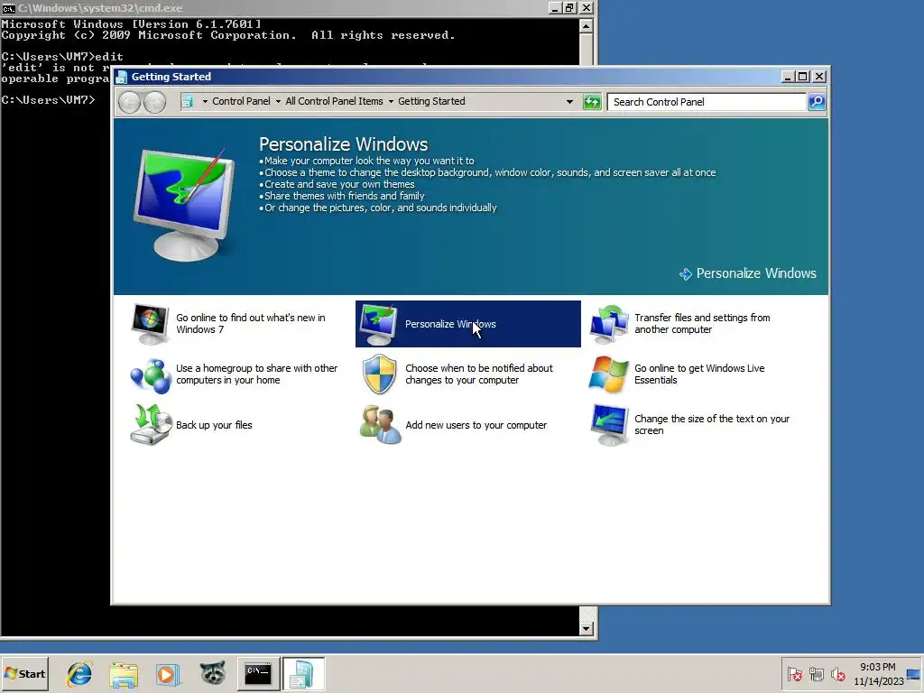Image resolution: width=924 pixels, height=693 pixels.
Task: Click the Add new users people icon
Action: coord(380,425)
